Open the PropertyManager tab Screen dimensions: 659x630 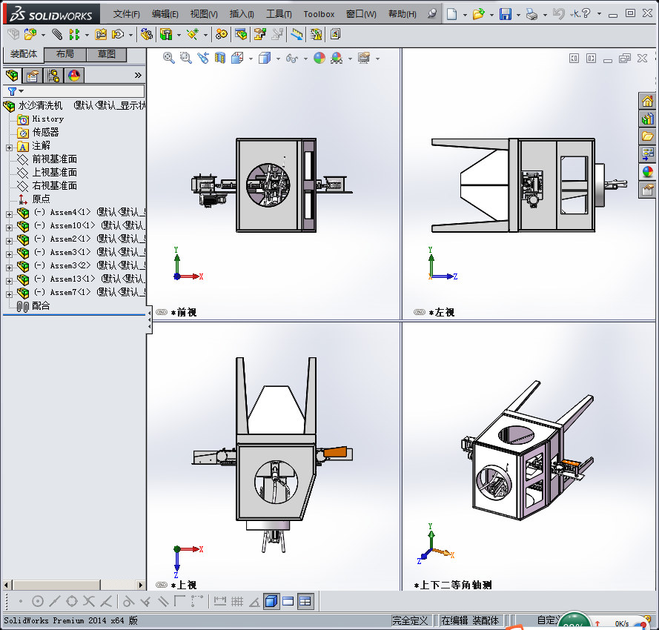[33, 76]
